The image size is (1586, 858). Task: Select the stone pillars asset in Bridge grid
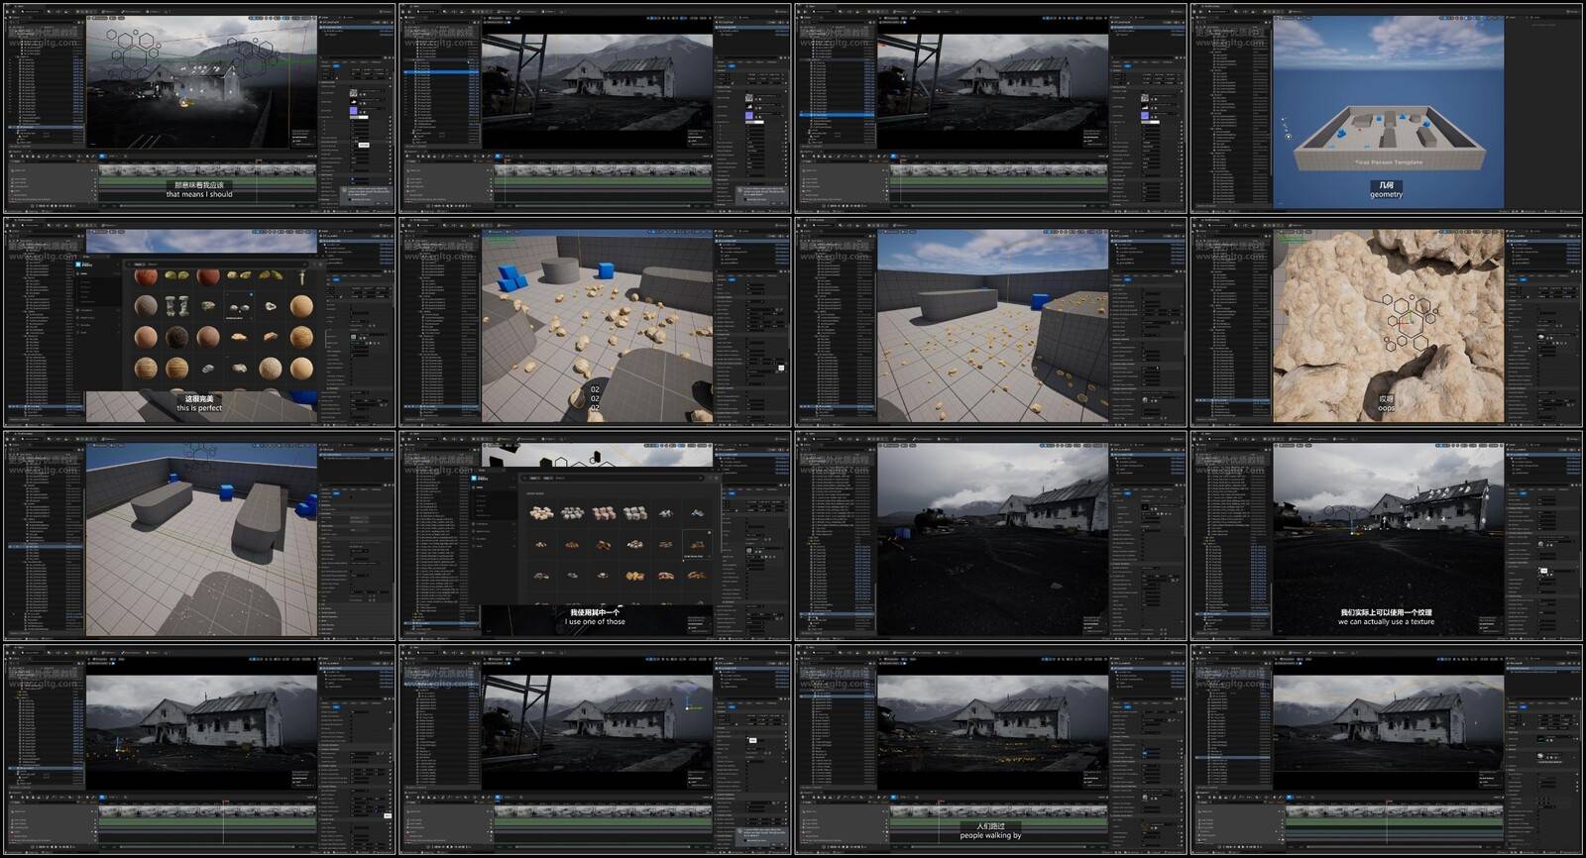pyautogui.click(x=177, y=305)
